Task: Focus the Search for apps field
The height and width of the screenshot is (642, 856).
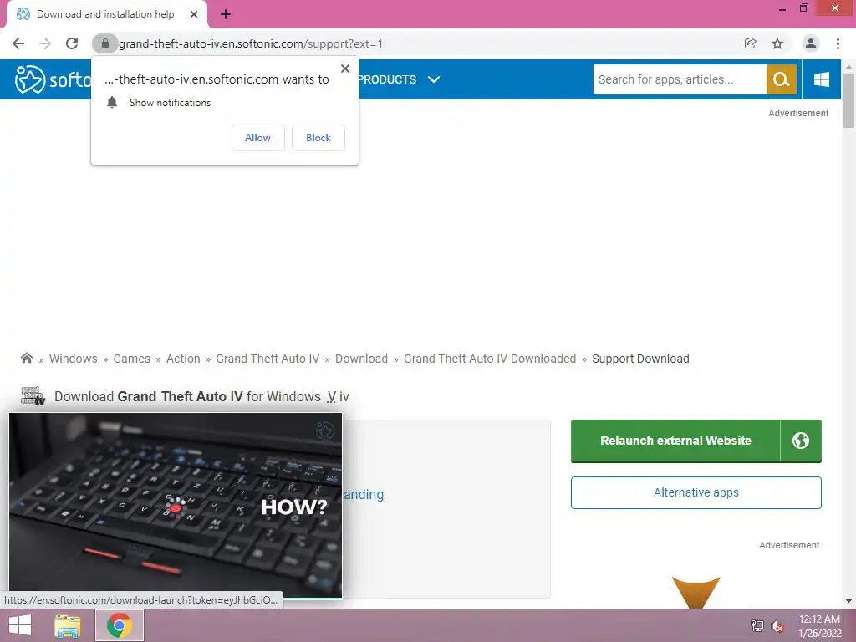Action: (680, 79)
